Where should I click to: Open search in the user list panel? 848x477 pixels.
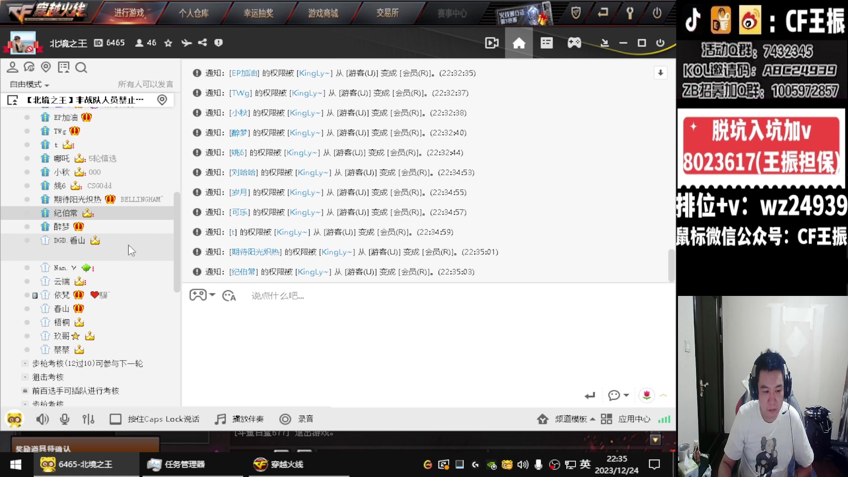(x=81, y=68)
